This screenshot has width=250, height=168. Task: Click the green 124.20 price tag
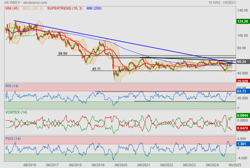tap(243, 21)
